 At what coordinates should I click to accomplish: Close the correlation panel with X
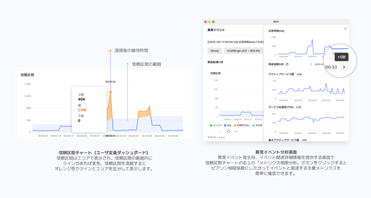[345, 29]
